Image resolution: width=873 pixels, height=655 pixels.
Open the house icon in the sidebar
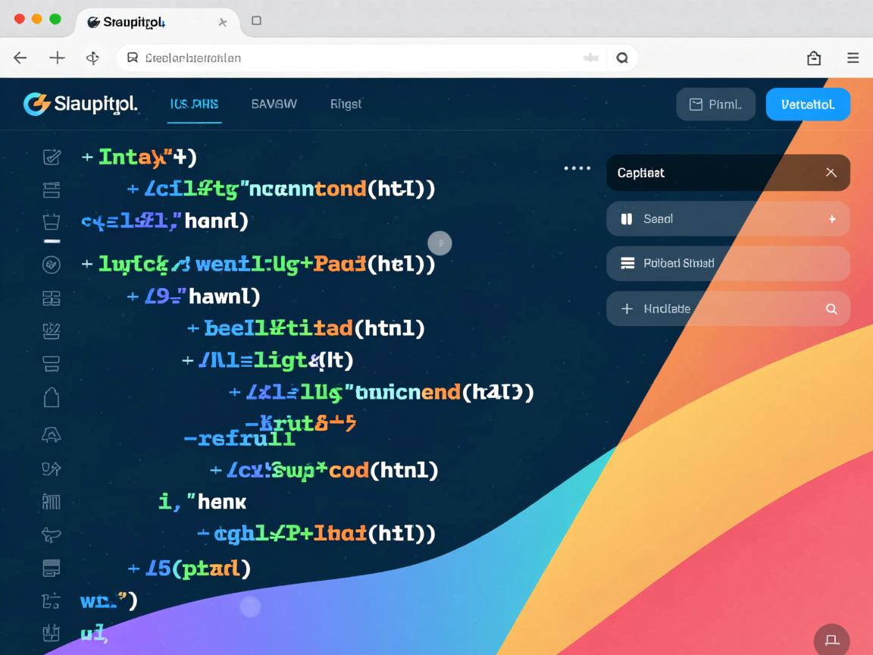[x=52, y=396]
